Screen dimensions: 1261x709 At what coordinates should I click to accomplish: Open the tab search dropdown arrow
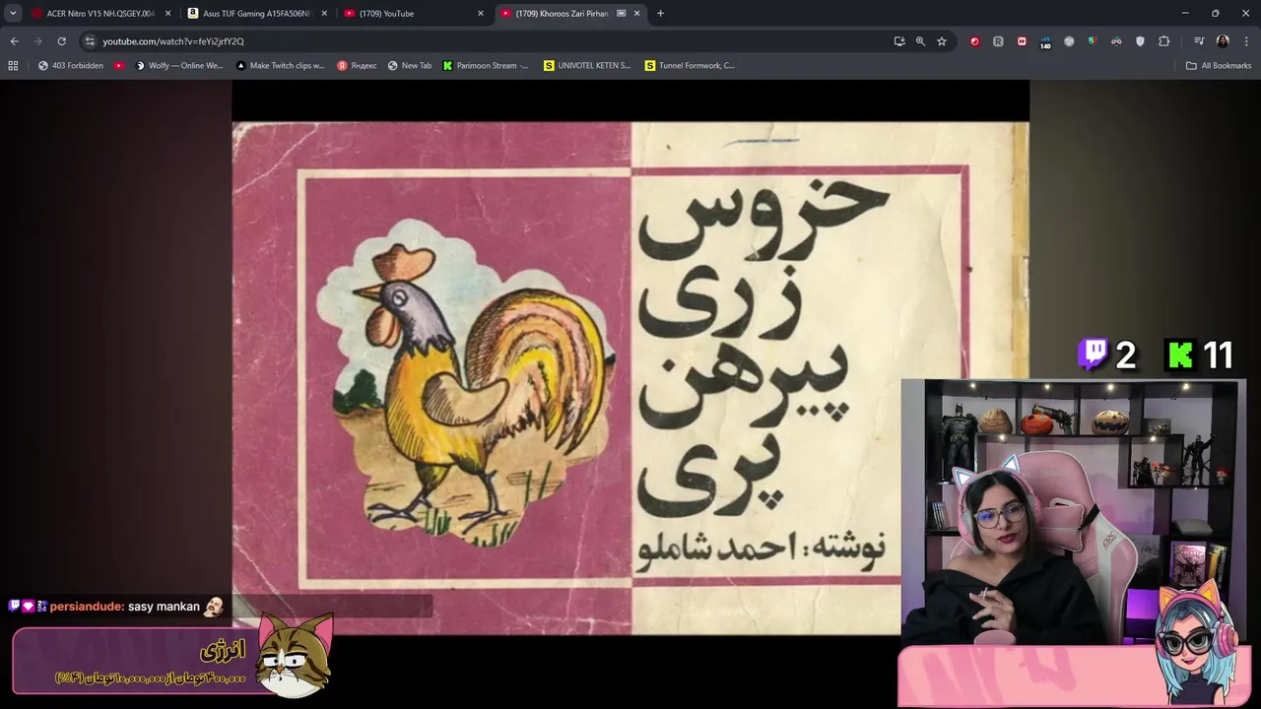click(x=13, y=13)
